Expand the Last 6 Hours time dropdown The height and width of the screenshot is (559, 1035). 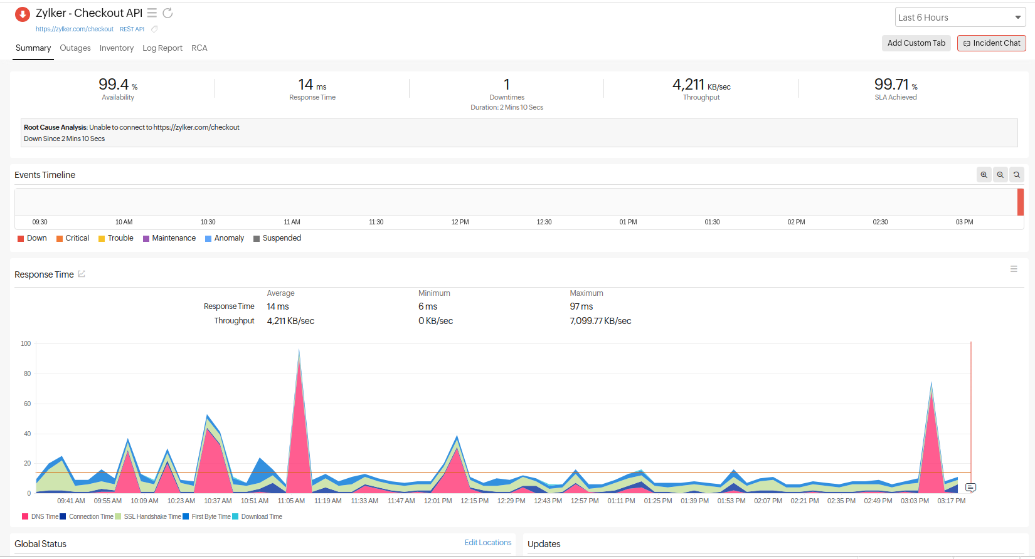click(x=960, y=18)
